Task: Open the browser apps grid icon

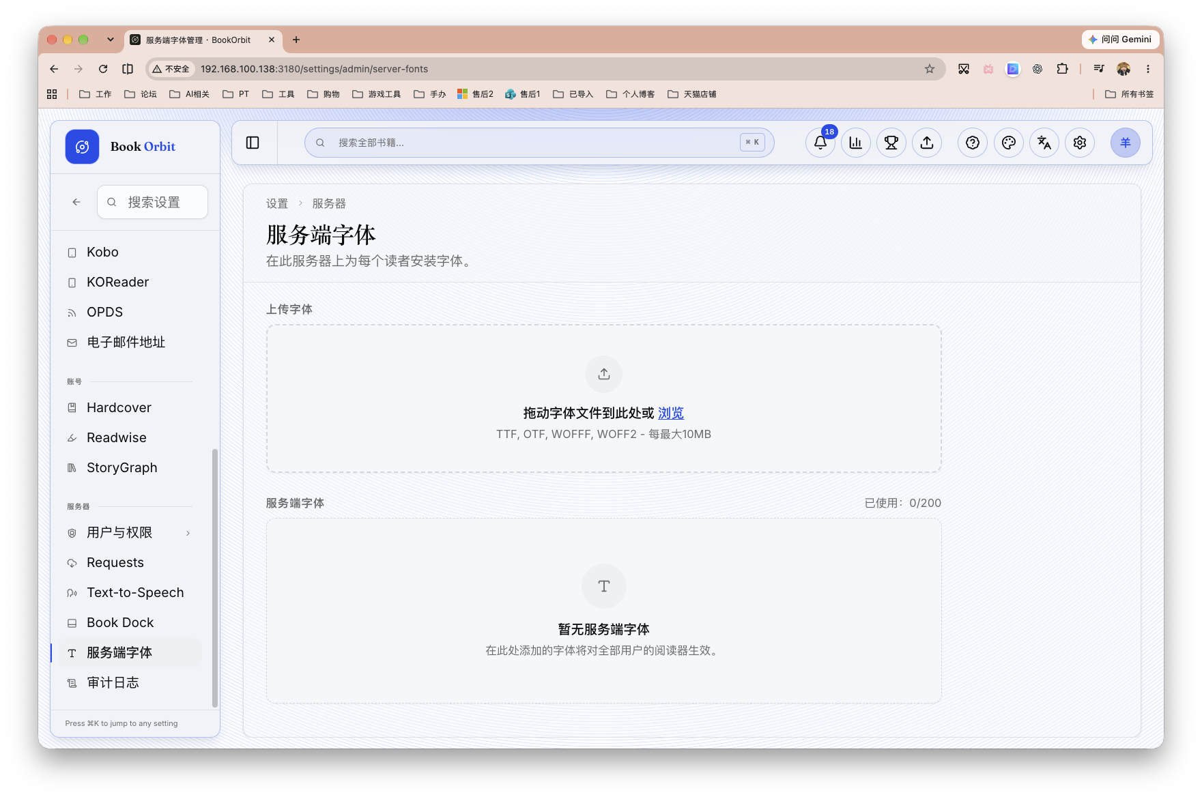Action: coord(52,94)
